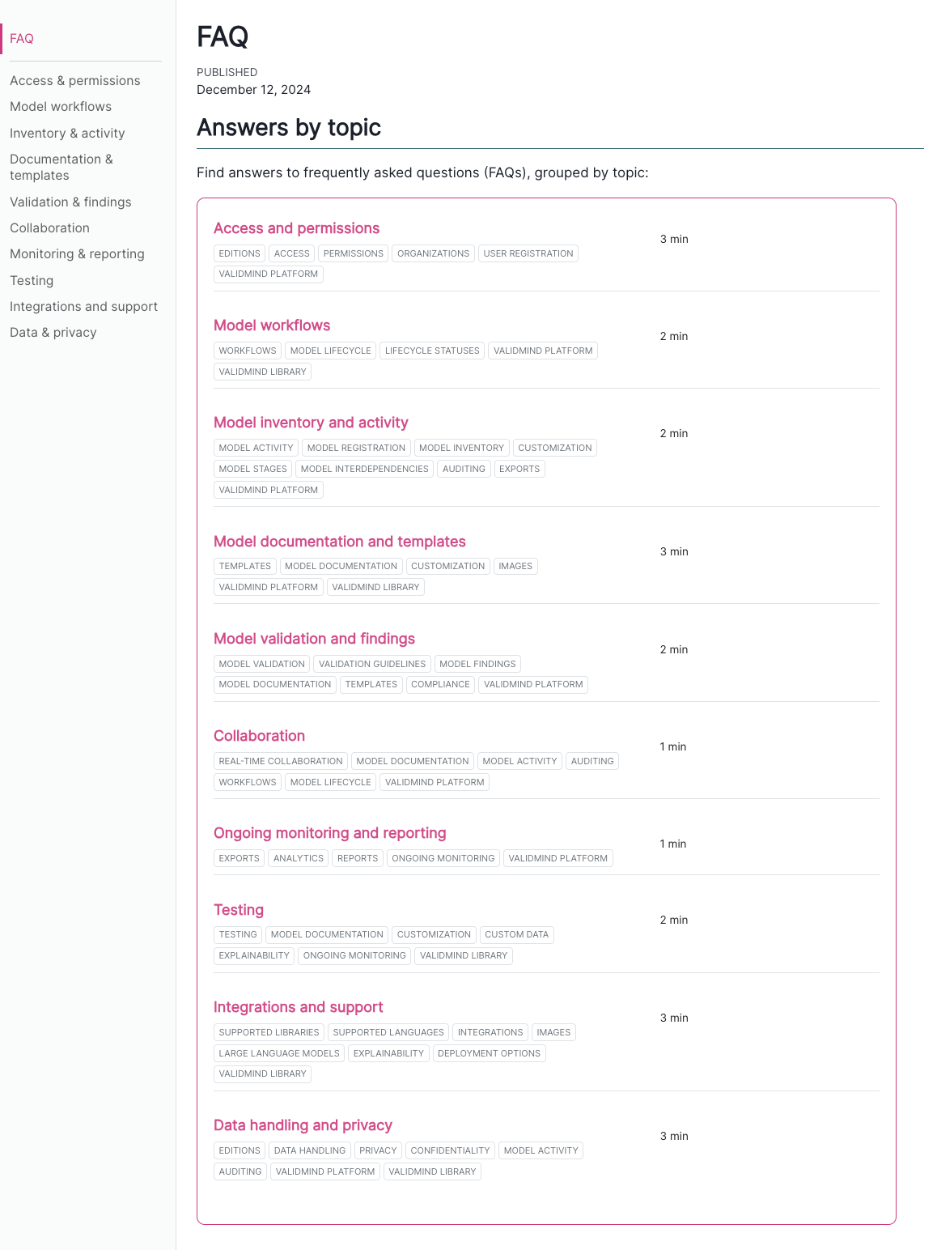The image size is (937, 1250).
Task: Open the Model workflows topic
Action: [272, 325]
